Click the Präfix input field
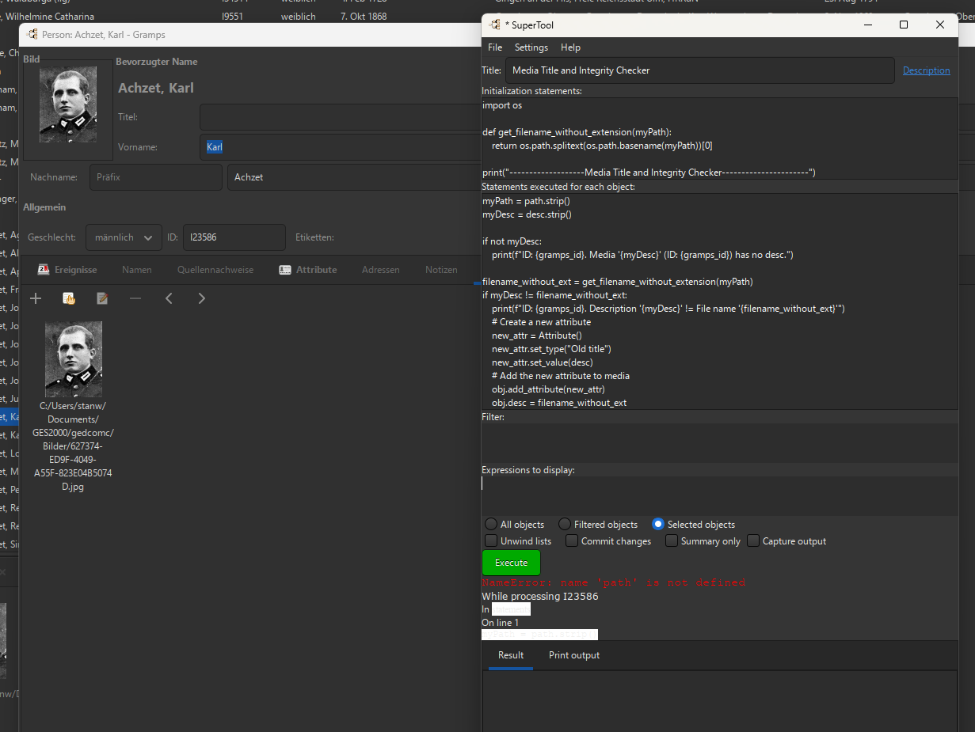 (156, 177)
